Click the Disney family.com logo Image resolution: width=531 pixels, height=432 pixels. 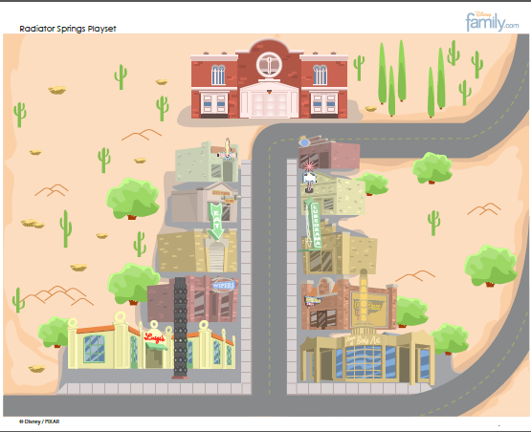(x=492, y=22)
